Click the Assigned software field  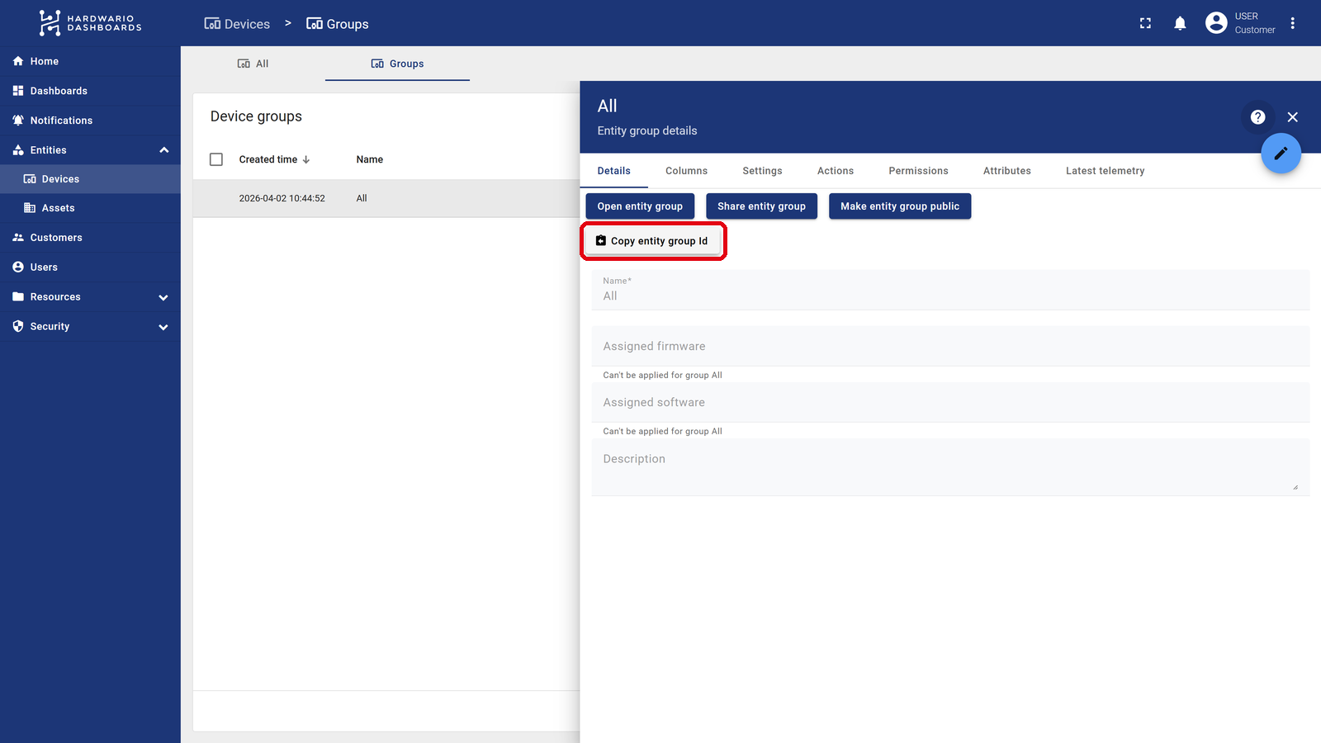(x=950, y=402)
